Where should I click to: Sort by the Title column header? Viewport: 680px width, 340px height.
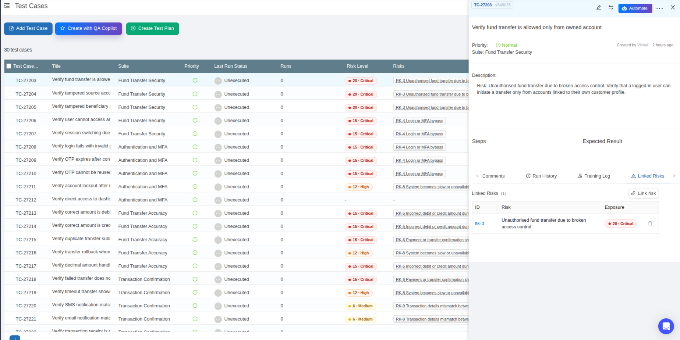[x=56, y=66]
